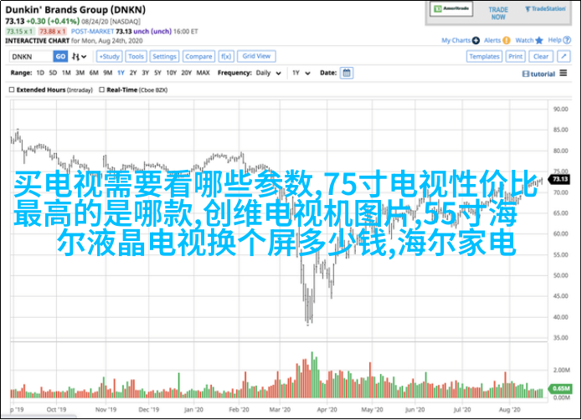Select the 6M range
Image resolution: width=582 pixels, height=420 pixels.
point(94,73)
